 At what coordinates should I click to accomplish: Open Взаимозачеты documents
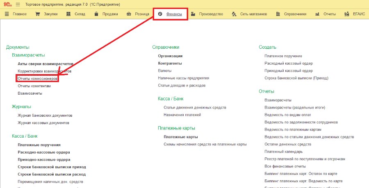coord(30,93)
